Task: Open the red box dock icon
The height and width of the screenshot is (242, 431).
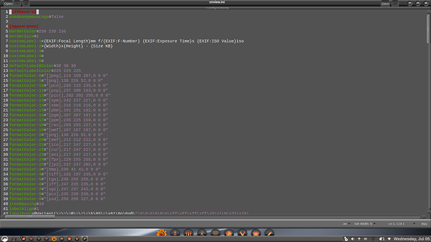Action: pos(255,233)
